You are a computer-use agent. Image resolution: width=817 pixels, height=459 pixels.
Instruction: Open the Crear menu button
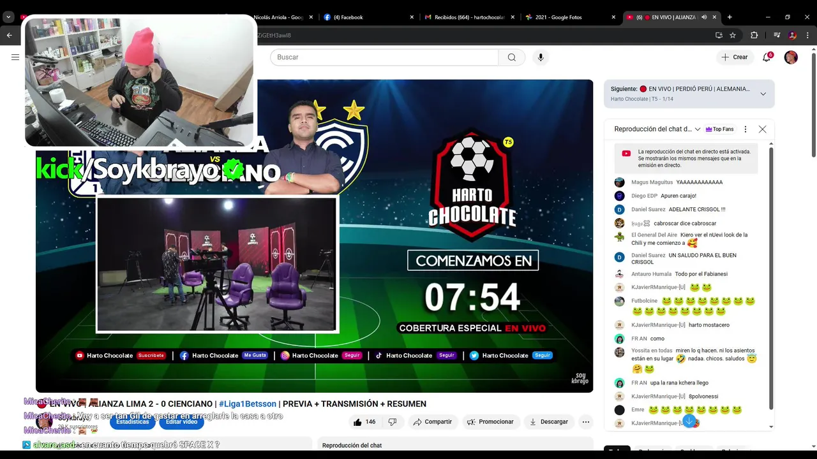pos(734,57)
